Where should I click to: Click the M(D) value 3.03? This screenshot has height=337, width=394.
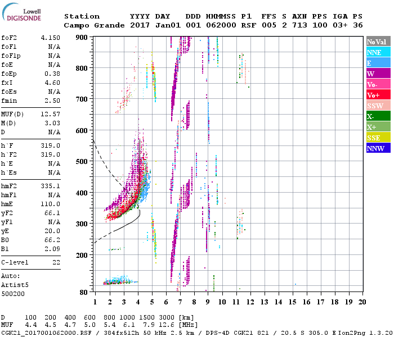pos(52,123)
